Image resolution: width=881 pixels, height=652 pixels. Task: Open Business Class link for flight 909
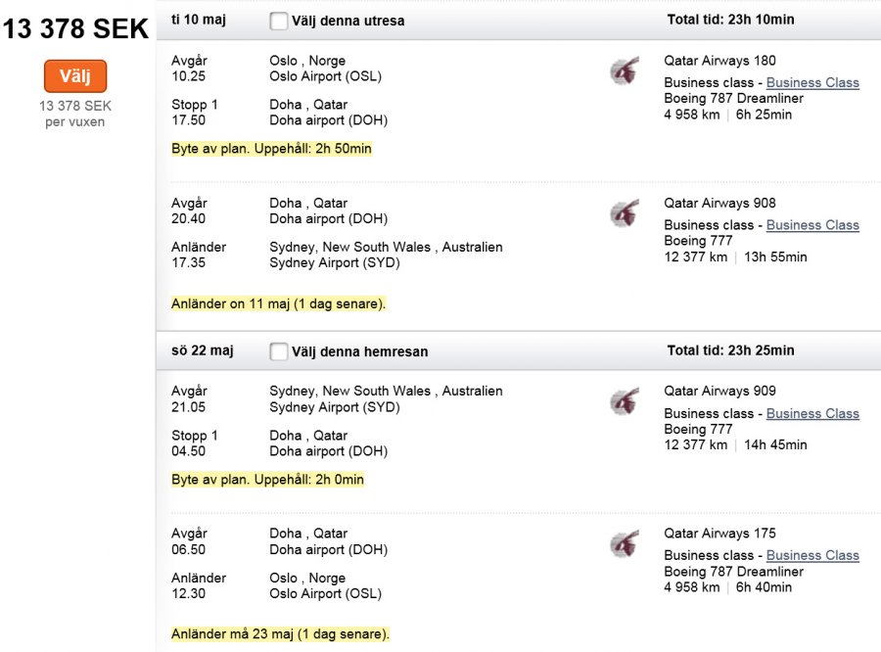pos(812,414)
